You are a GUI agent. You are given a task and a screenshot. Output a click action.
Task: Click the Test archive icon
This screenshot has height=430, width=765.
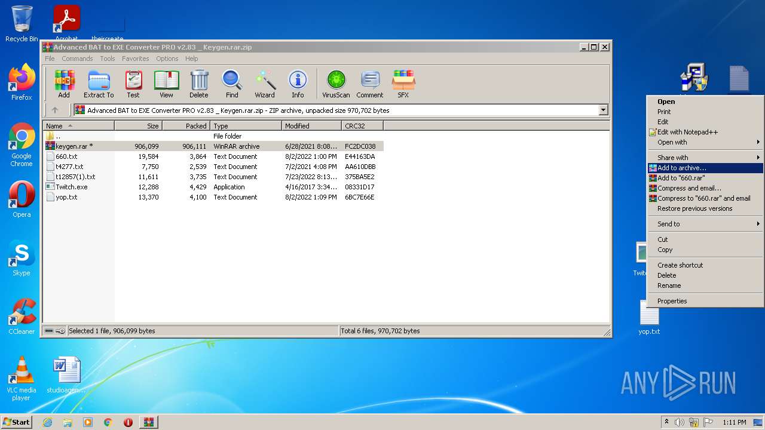(x=133, y=84)
